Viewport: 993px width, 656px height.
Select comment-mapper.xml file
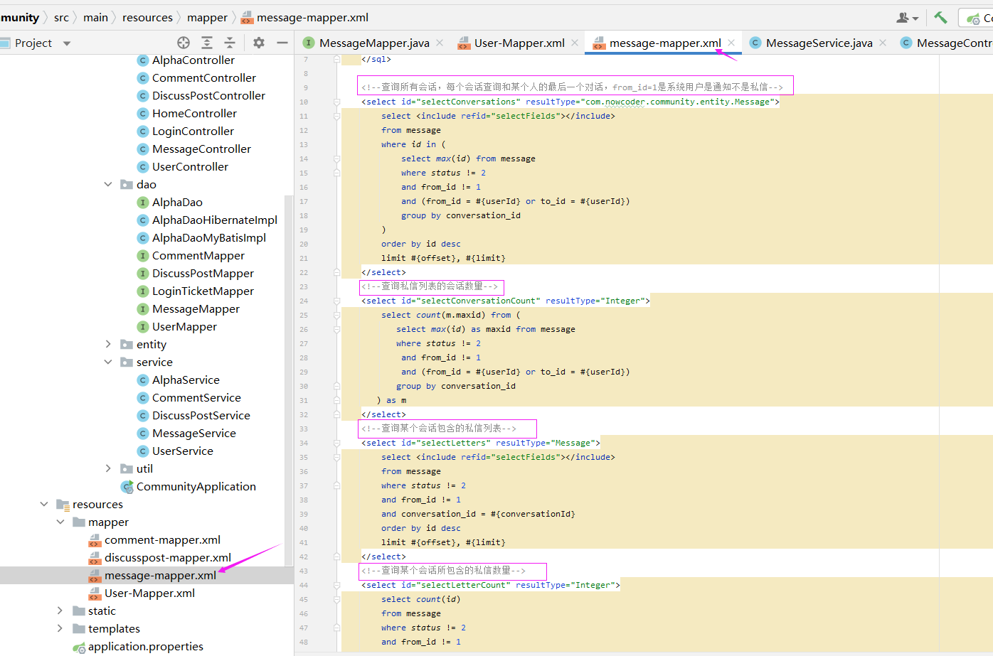tap(162, 539)
